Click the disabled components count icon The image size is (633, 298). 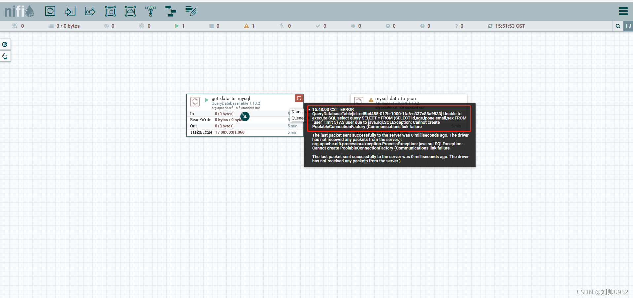pyautogui.click(x=282, y=26)
